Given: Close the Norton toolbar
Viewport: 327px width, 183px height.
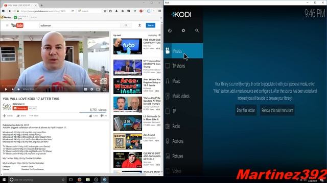Looking at the screenshot, I should click(x=161, y=18).
